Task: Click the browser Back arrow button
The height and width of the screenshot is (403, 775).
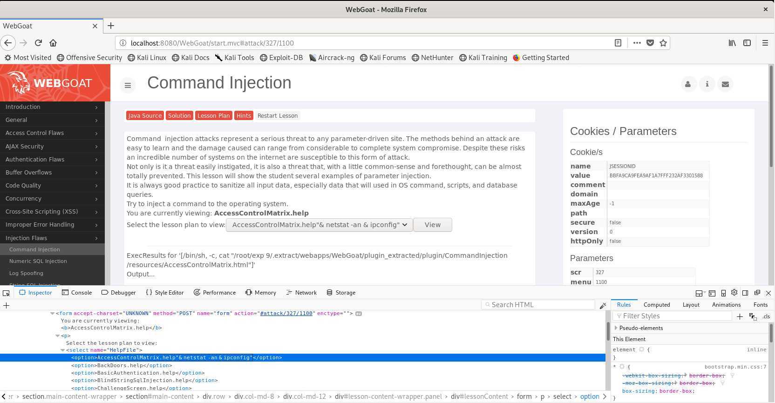Action: 8,43
